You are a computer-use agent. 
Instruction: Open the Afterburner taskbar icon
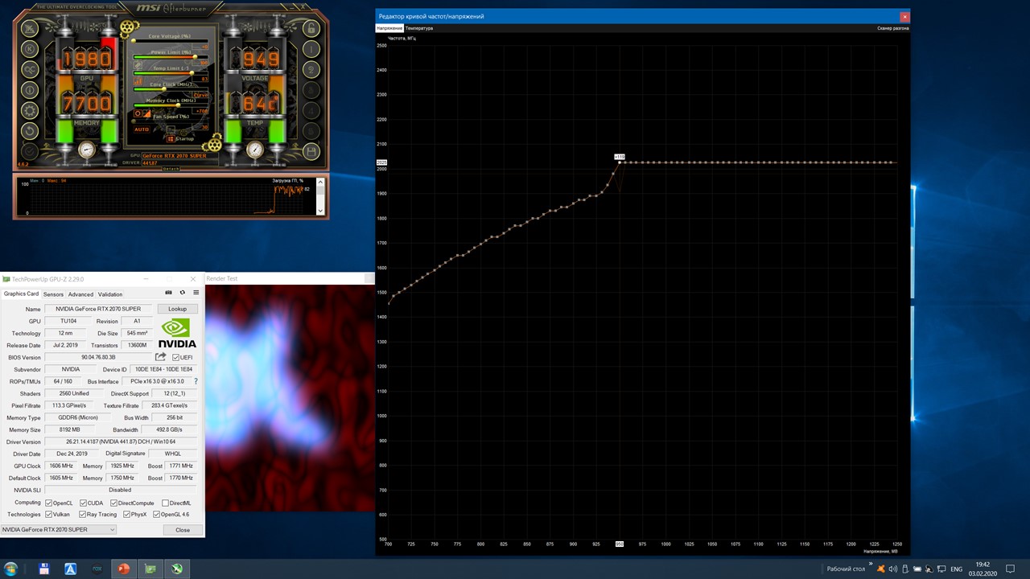click(x=176, y=569)
